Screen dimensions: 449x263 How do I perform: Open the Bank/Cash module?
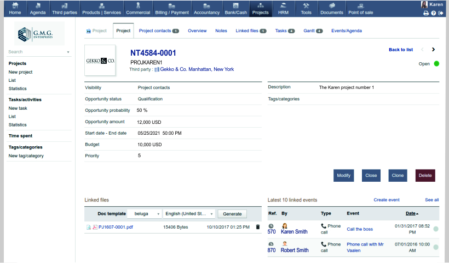(x=235, y=8)
